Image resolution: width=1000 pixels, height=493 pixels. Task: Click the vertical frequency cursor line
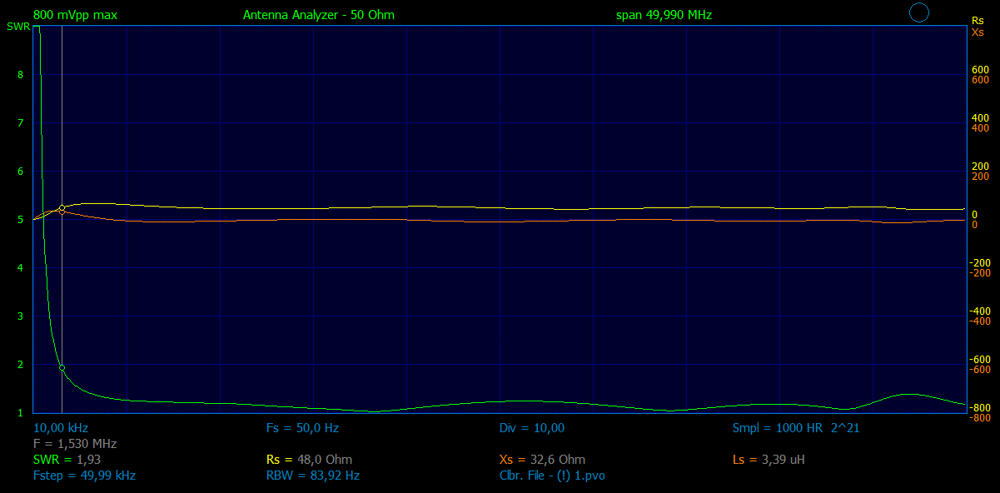[x=62, y=219]
